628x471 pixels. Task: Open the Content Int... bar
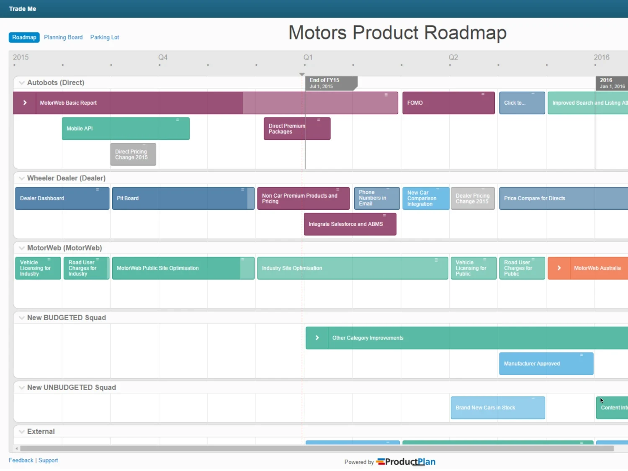click(x=612, y=408)
